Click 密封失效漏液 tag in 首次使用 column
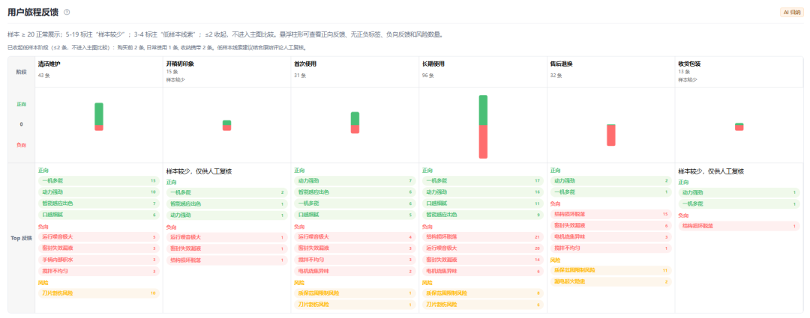 [x=355, y=248]
